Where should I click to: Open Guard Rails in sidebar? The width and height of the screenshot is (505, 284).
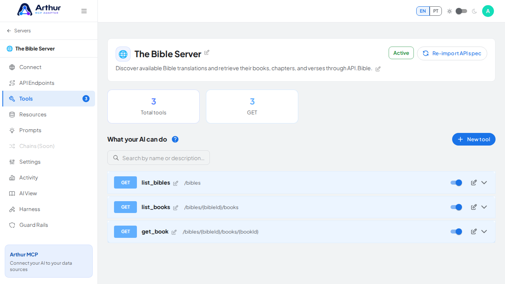click(49, 225)
